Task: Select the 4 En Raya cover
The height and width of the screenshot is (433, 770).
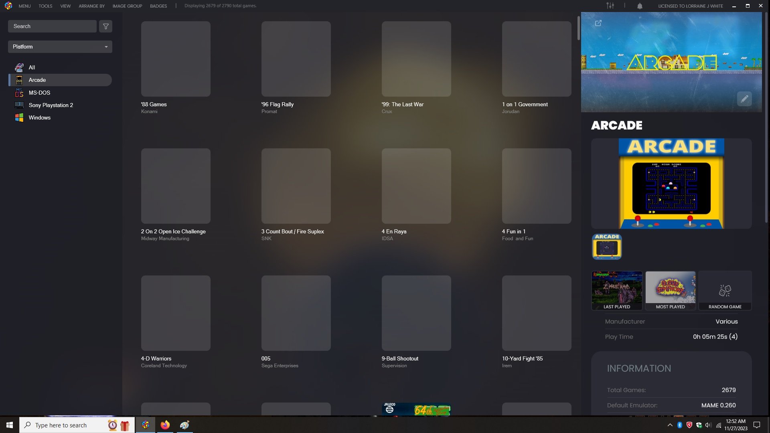Action: 416,186
